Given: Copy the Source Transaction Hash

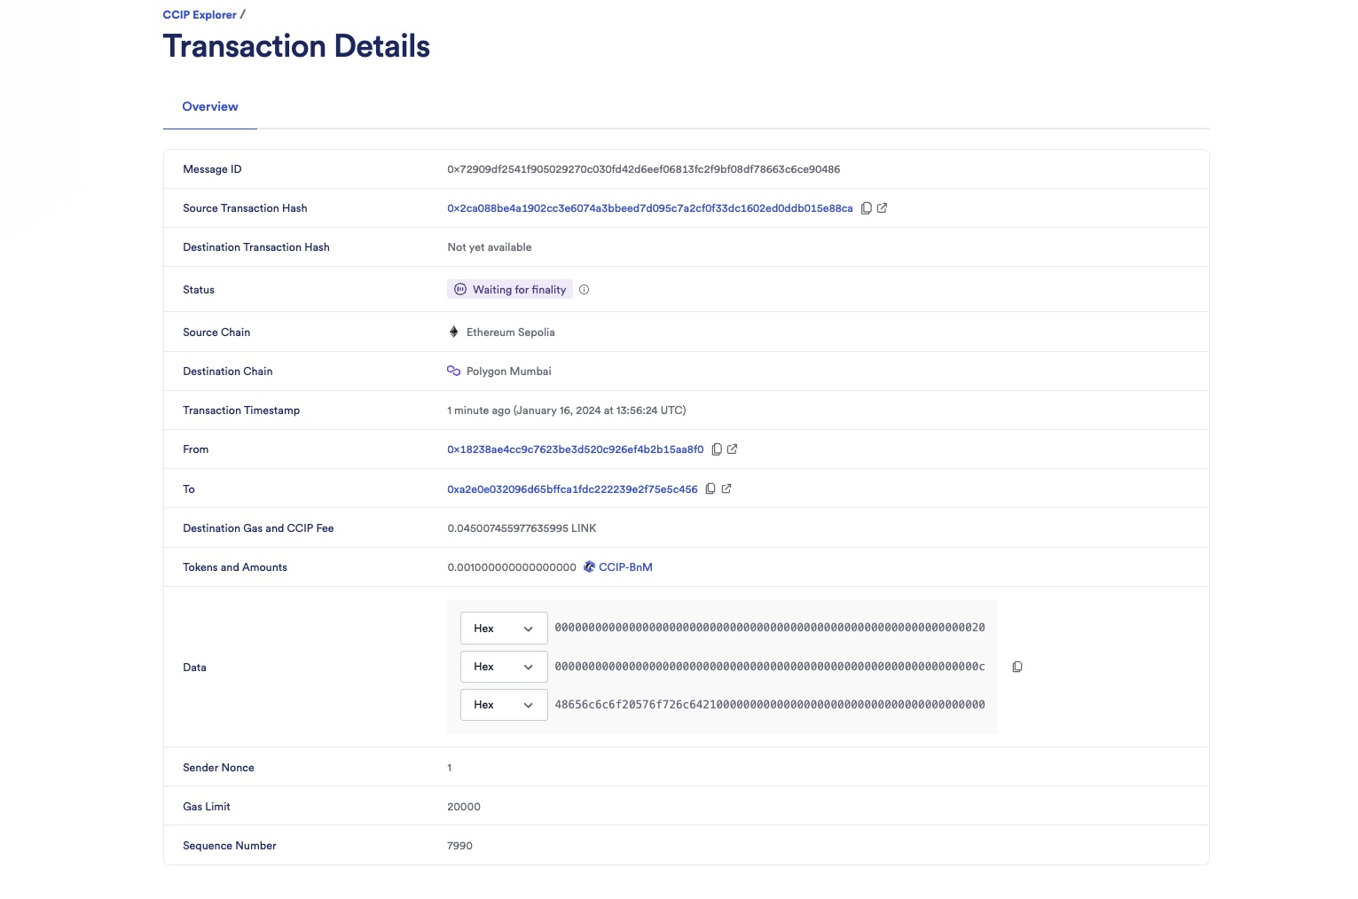Looking at the screenshot, I should point(867,208).
